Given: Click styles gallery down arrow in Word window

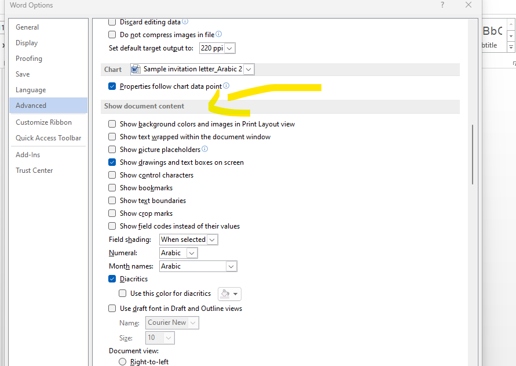Looking at the screenshot, I should (511, 36).
